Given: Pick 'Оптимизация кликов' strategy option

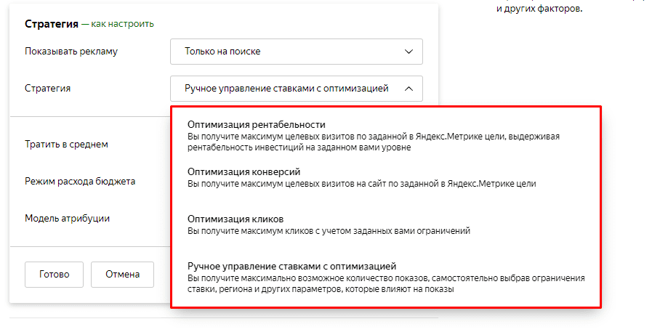Looking at the screenshot, I should (385, 224).
